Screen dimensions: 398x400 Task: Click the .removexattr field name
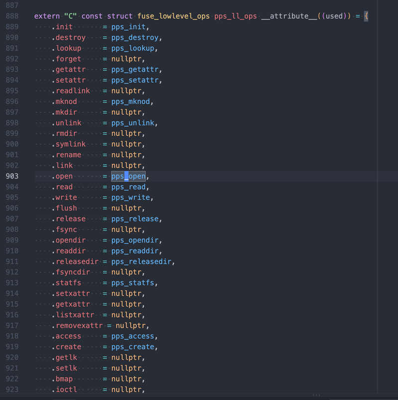tap(77, 325)
